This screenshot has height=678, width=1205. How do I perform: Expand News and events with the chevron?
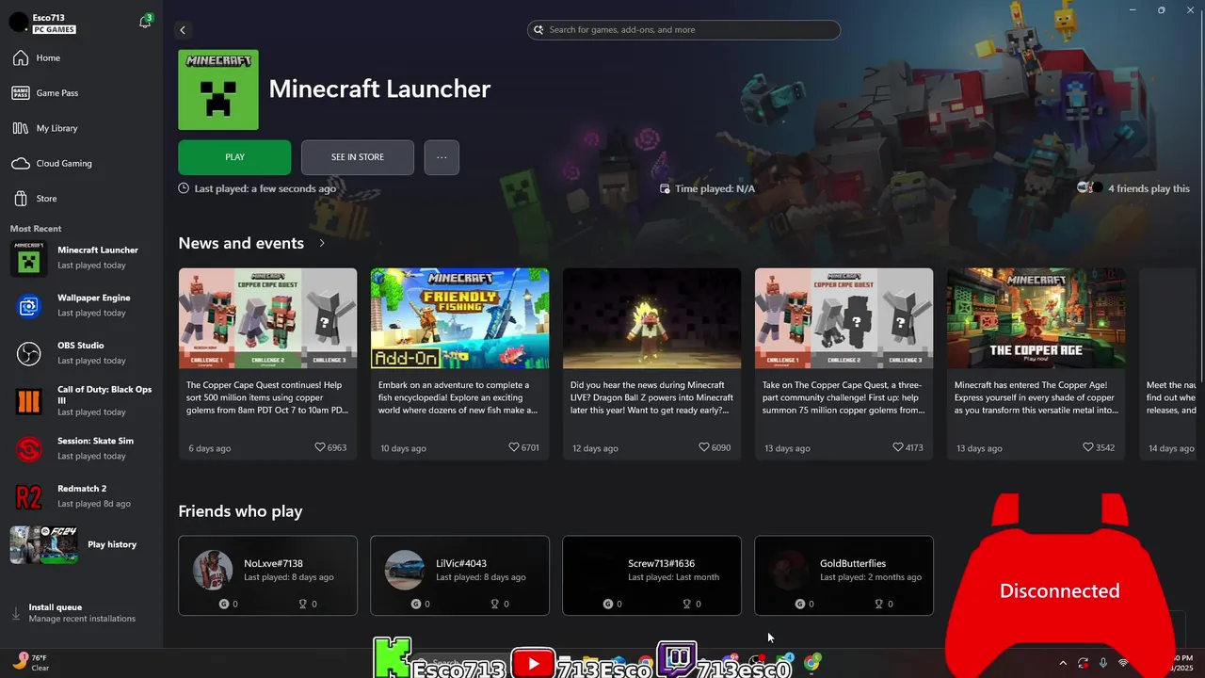pos(322,243)
